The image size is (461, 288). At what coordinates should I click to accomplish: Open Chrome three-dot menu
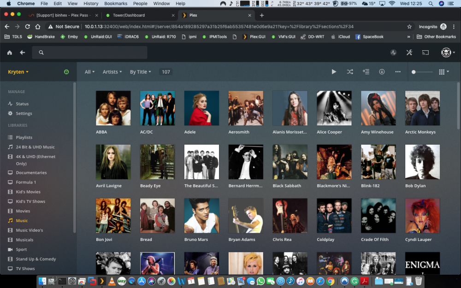coord(454,26)
